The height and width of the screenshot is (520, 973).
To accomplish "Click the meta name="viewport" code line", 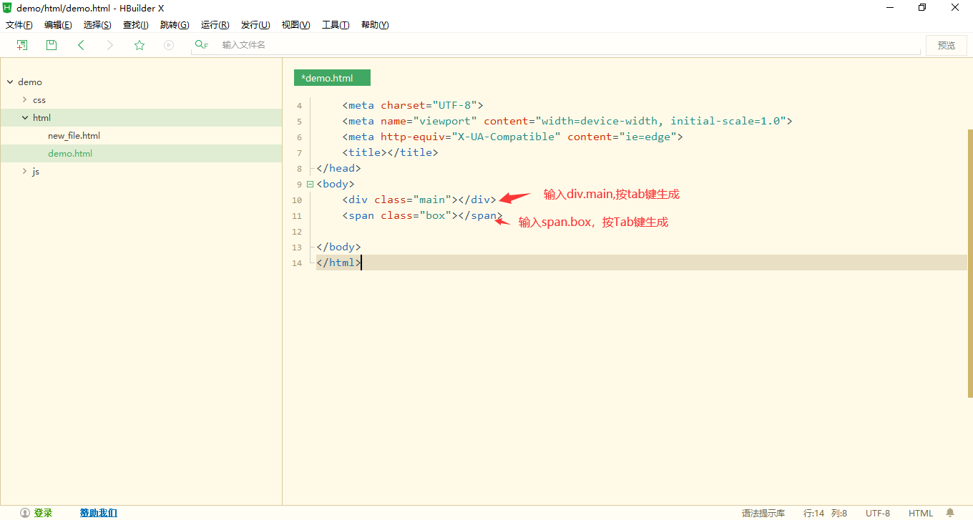I will [567, 121].
